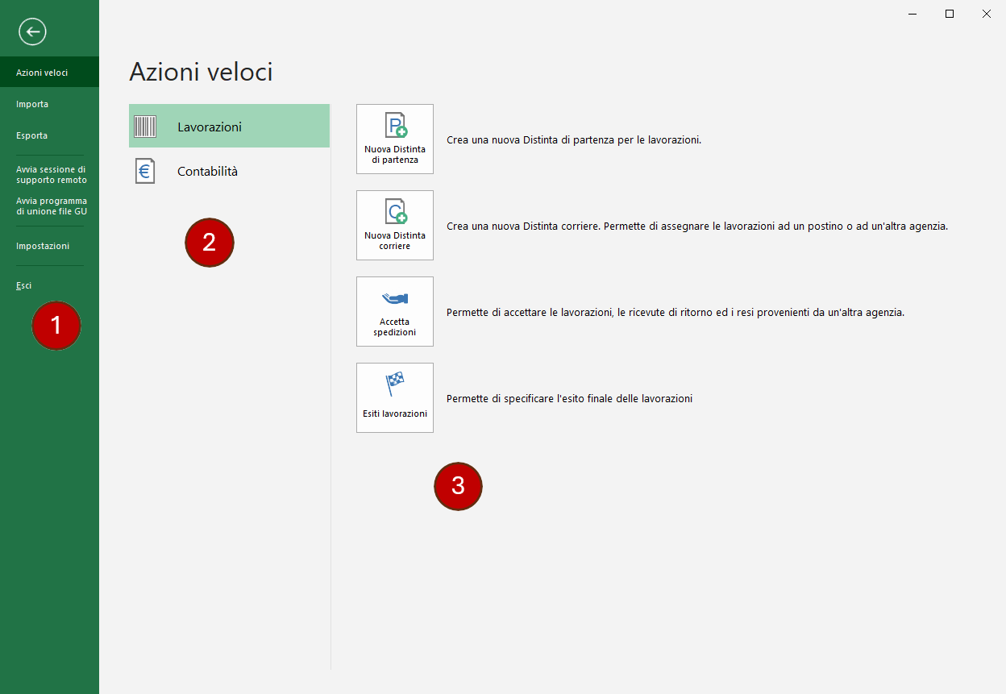Click the euro document icon beside Contabilità
1006x694 pixels.
(145, 171)
